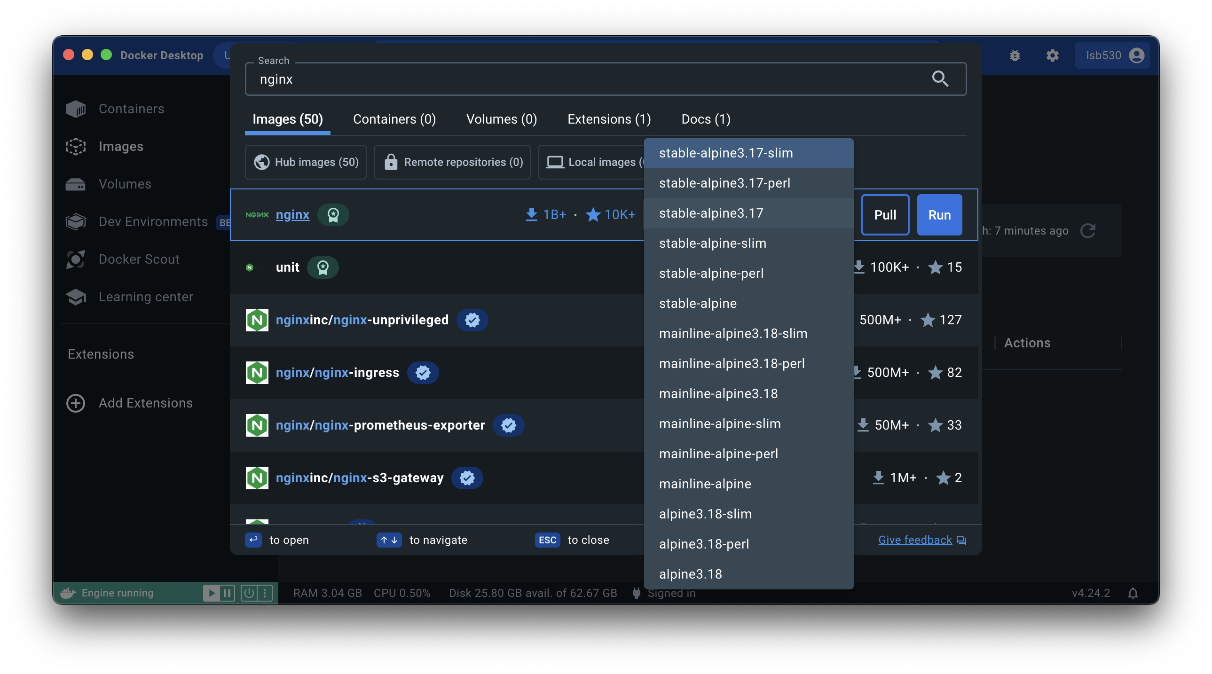Switch to the Docs (1) tab
This screenshot has width=1212, height=674.
[705, 119]
